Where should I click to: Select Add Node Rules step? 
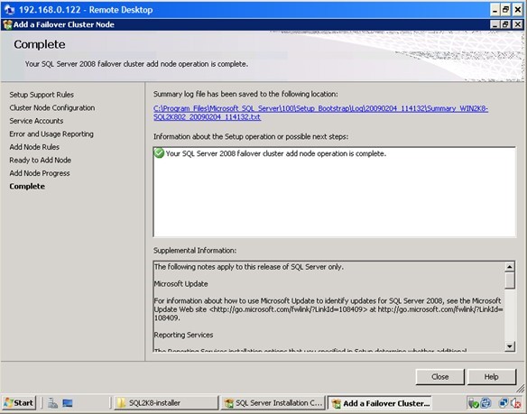pyautogui.click(x=34, y=147)
